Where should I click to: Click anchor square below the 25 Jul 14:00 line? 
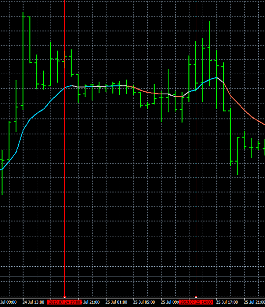pos(196,297)
